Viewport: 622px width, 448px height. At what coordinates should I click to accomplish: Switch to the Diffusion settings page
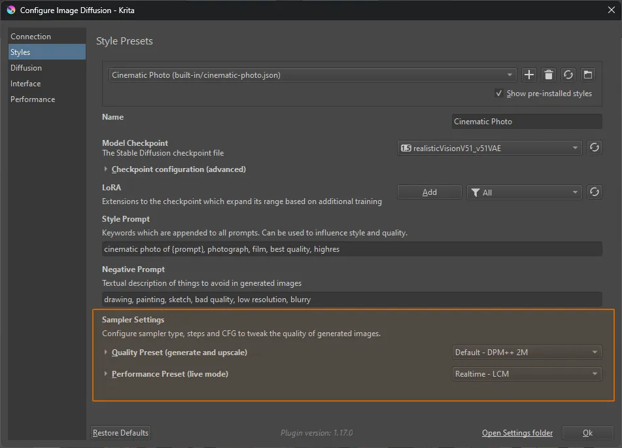(26, 67)
